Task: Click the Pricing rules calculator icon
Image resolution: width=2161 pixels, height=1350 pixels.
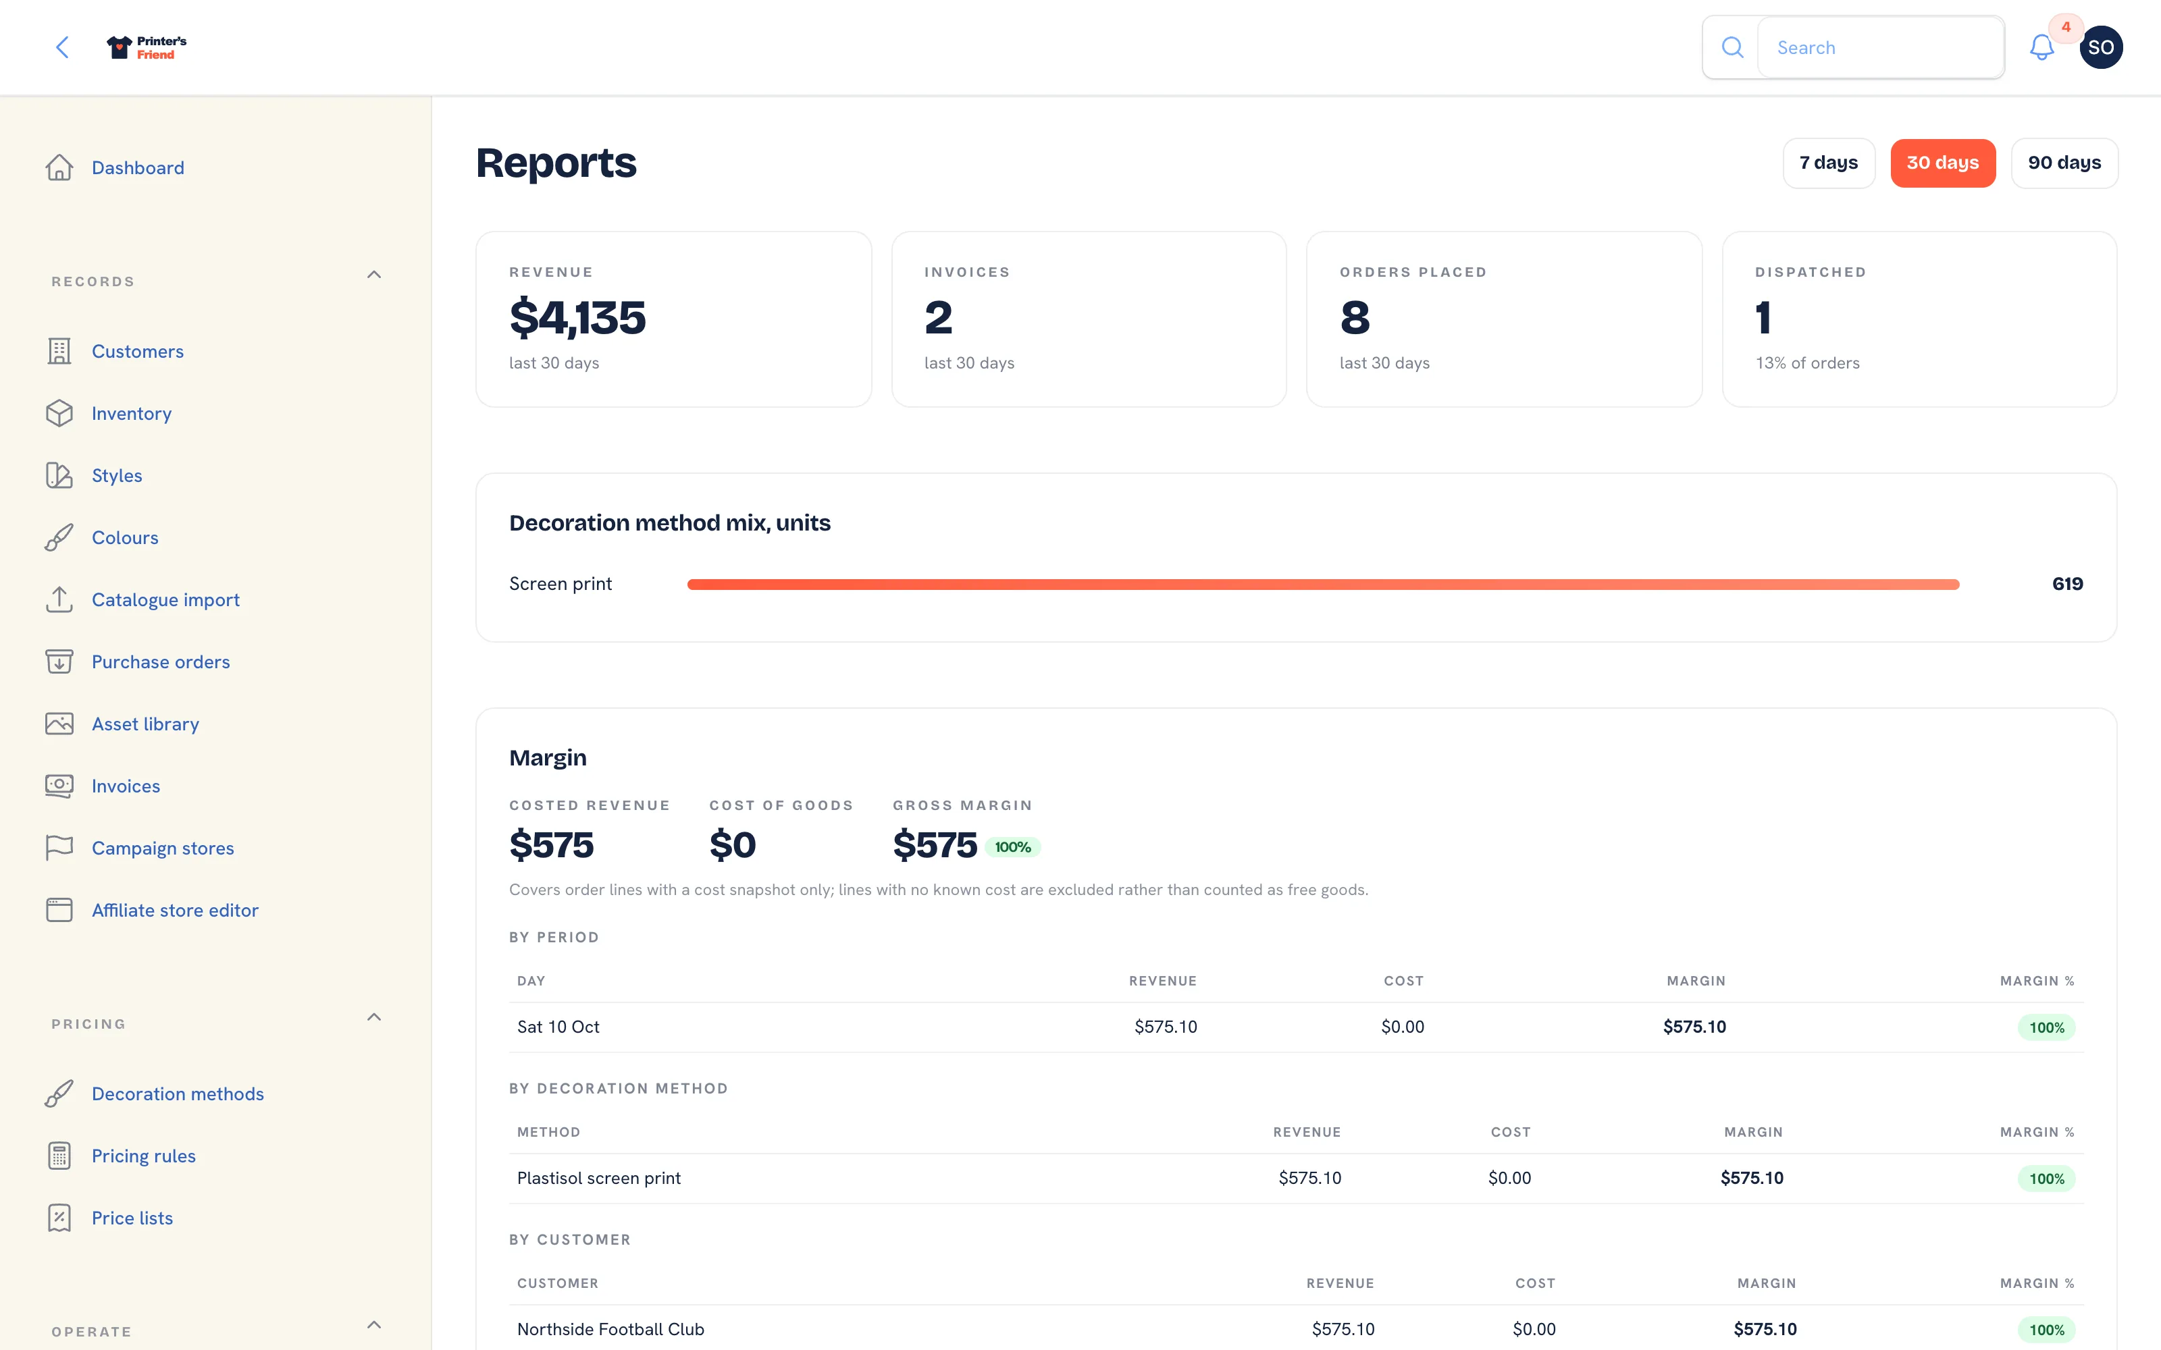Action: [x=59, y=1156]
